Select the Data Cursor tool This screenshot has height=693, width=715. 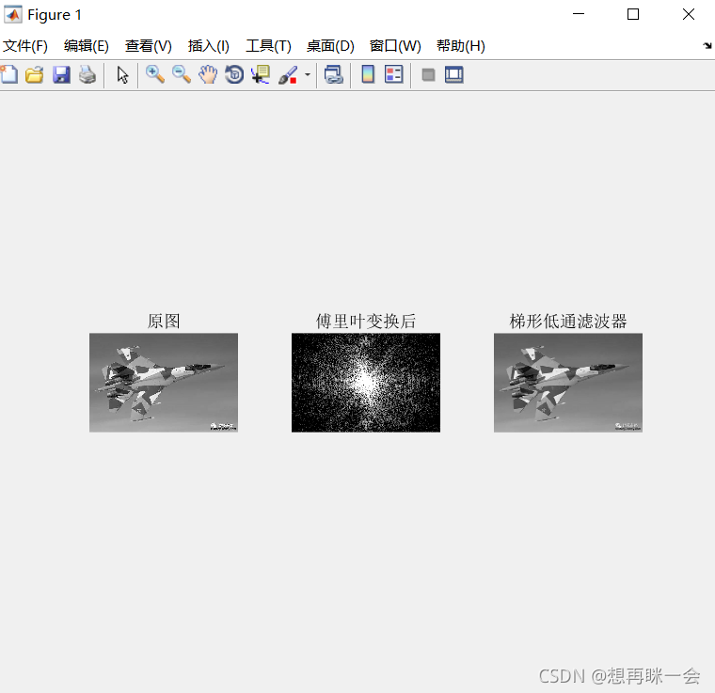261,74
